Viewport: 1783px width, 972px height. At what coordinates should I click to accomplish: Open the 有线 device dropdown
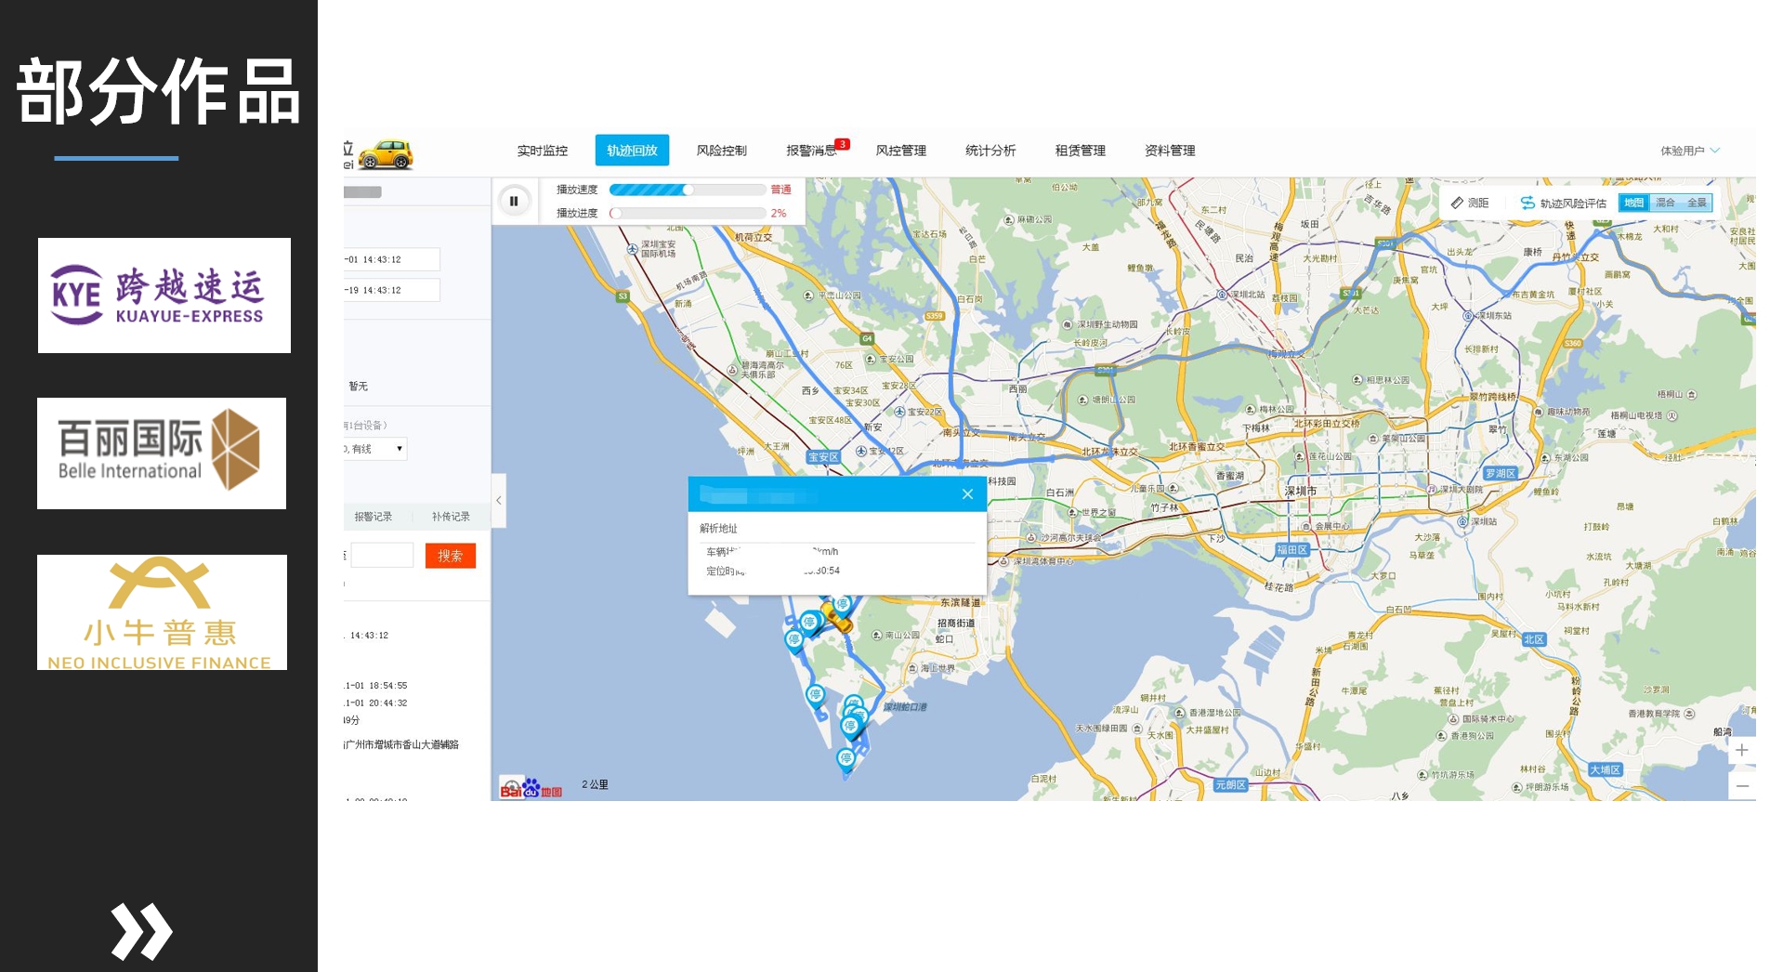pyautogui.click(x=375, y=449)
